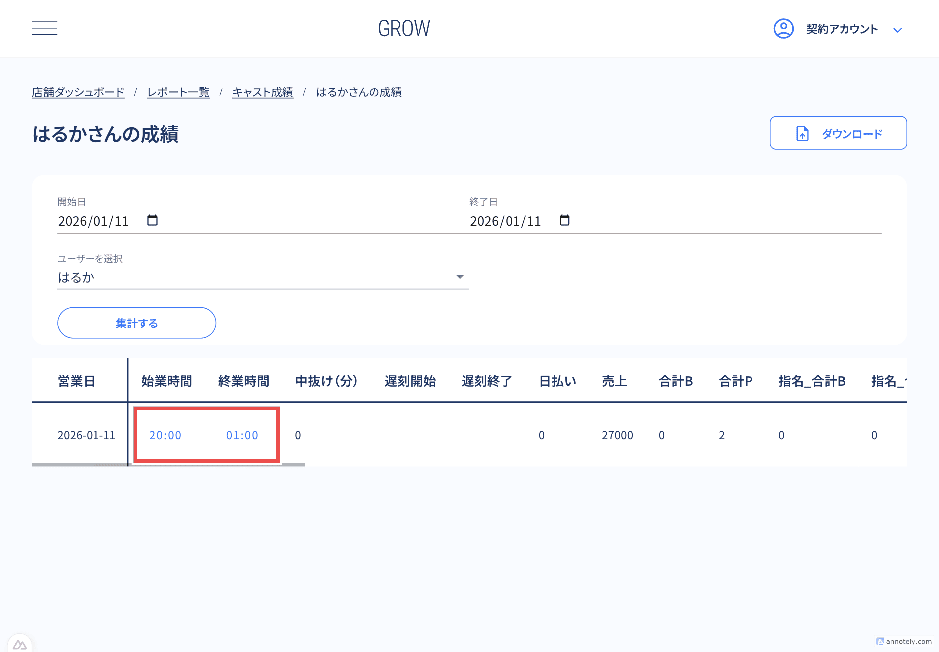Click the GROW logo
Viewport: 939px width, 652px height.
404,28
